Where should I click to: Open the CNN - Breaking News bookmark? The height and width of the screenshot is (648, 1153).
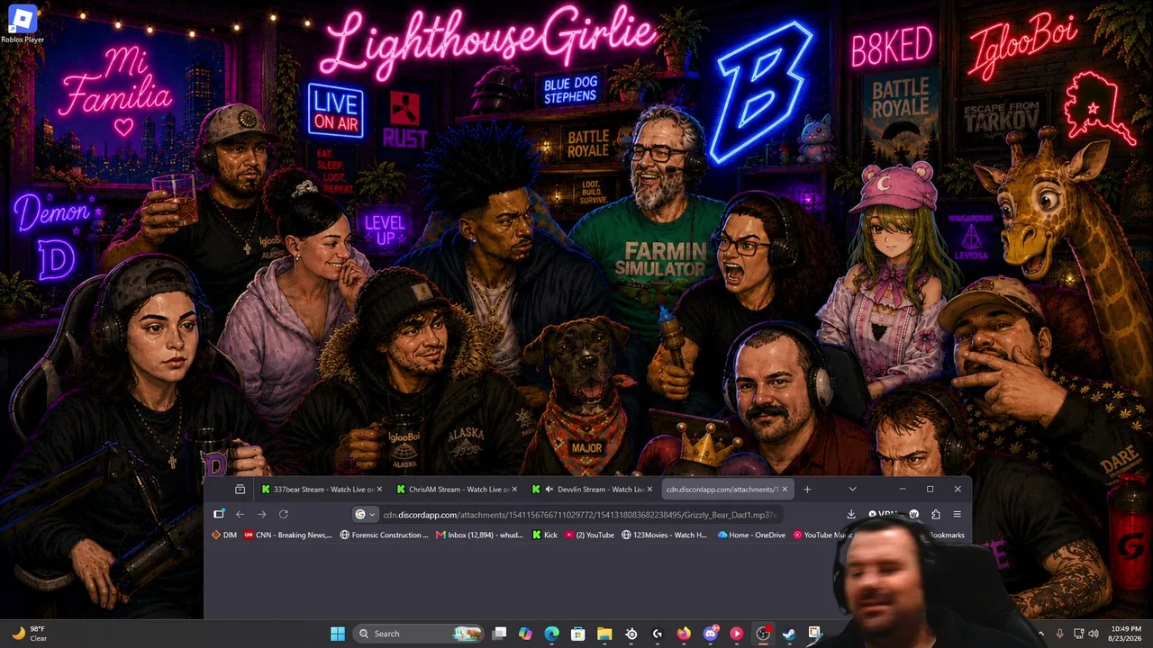288,535
